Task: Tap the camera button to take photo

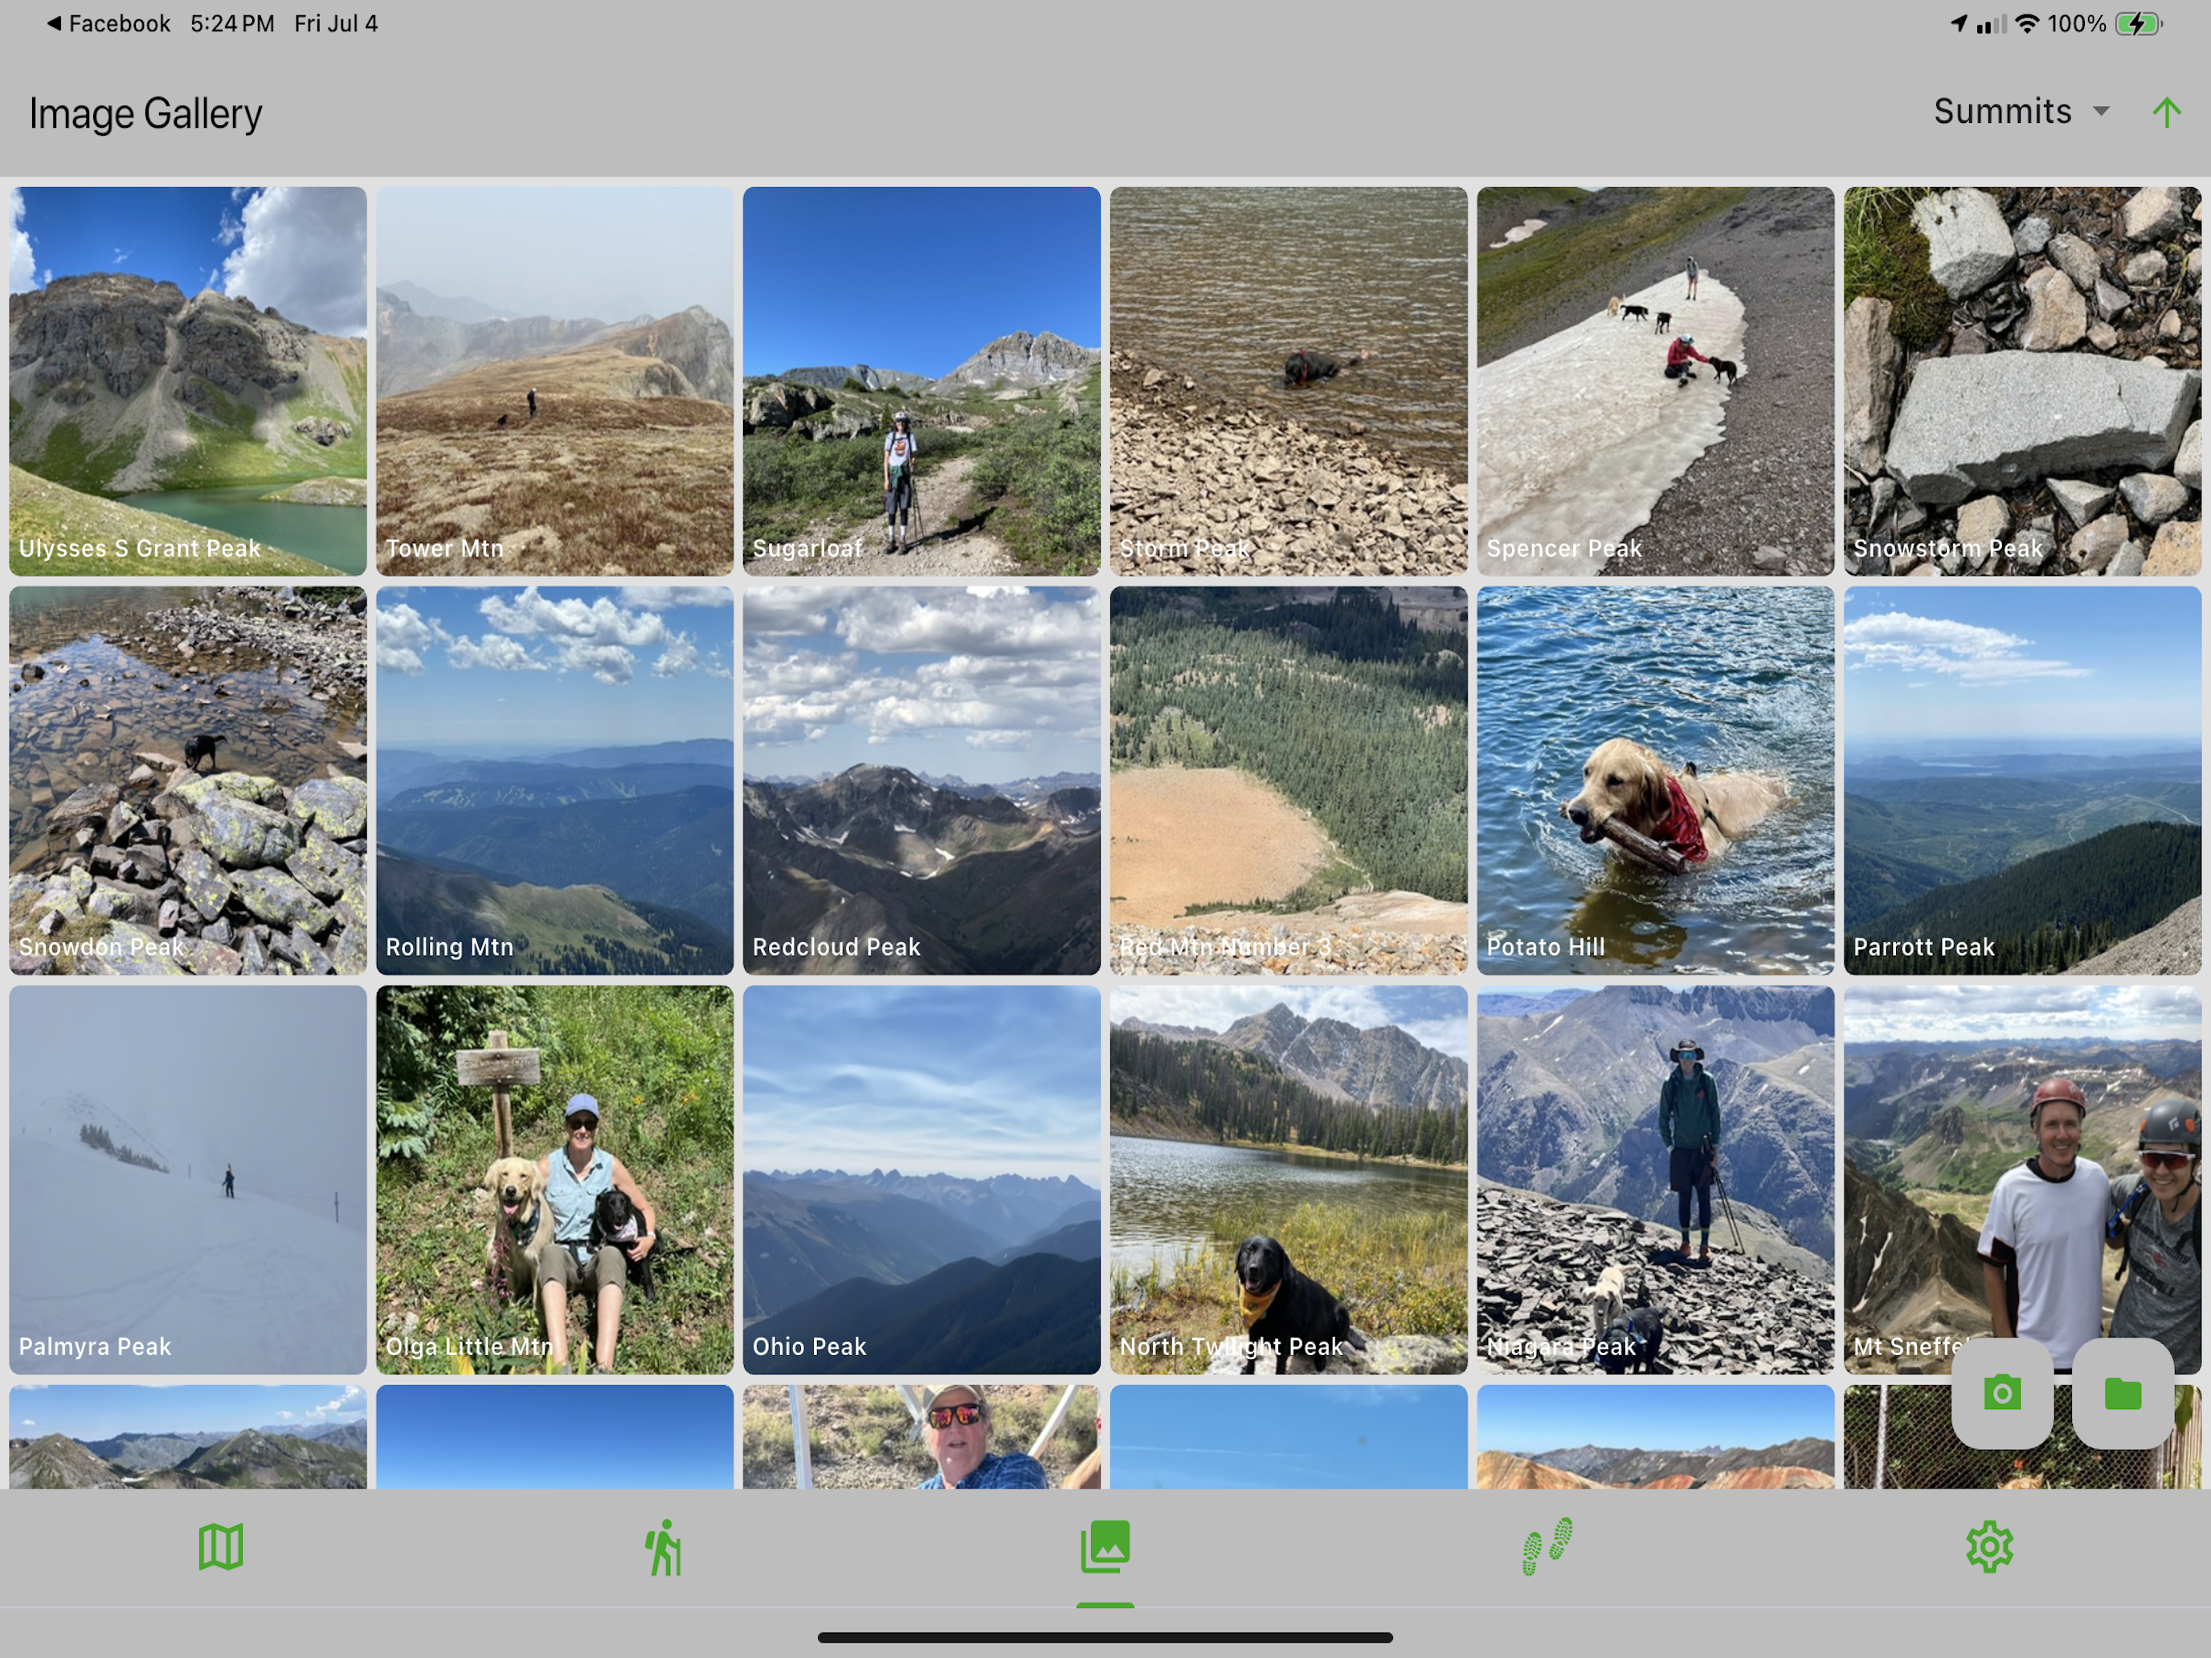Action: 2002,1393
